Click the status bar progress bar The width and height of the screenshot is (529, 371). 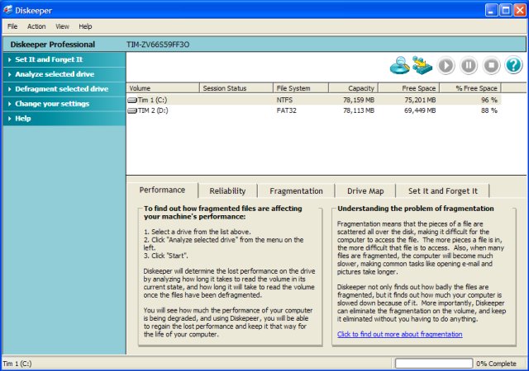click(434, 364)
